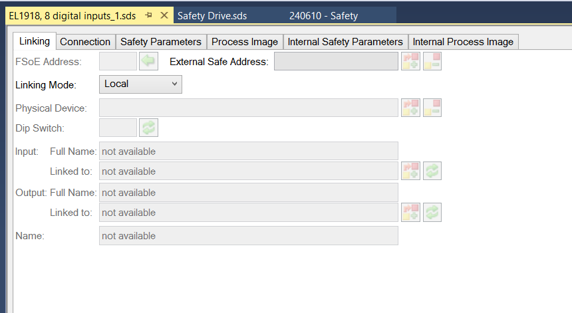Click refresh icon for Output Linked to

[432, 213]
